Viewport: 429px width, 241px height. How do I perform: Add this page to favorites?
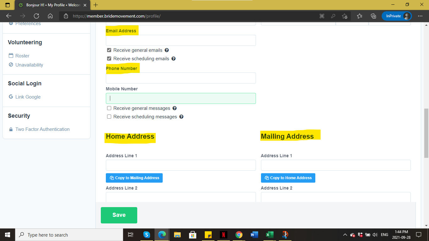point(345,16)
